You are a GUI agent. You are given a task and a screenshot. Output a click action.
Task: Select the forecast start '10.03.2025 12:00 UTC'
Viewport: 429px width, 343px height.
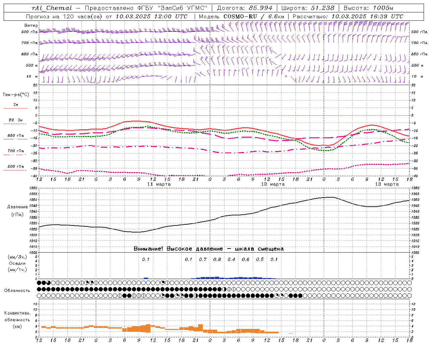[151, 16]
